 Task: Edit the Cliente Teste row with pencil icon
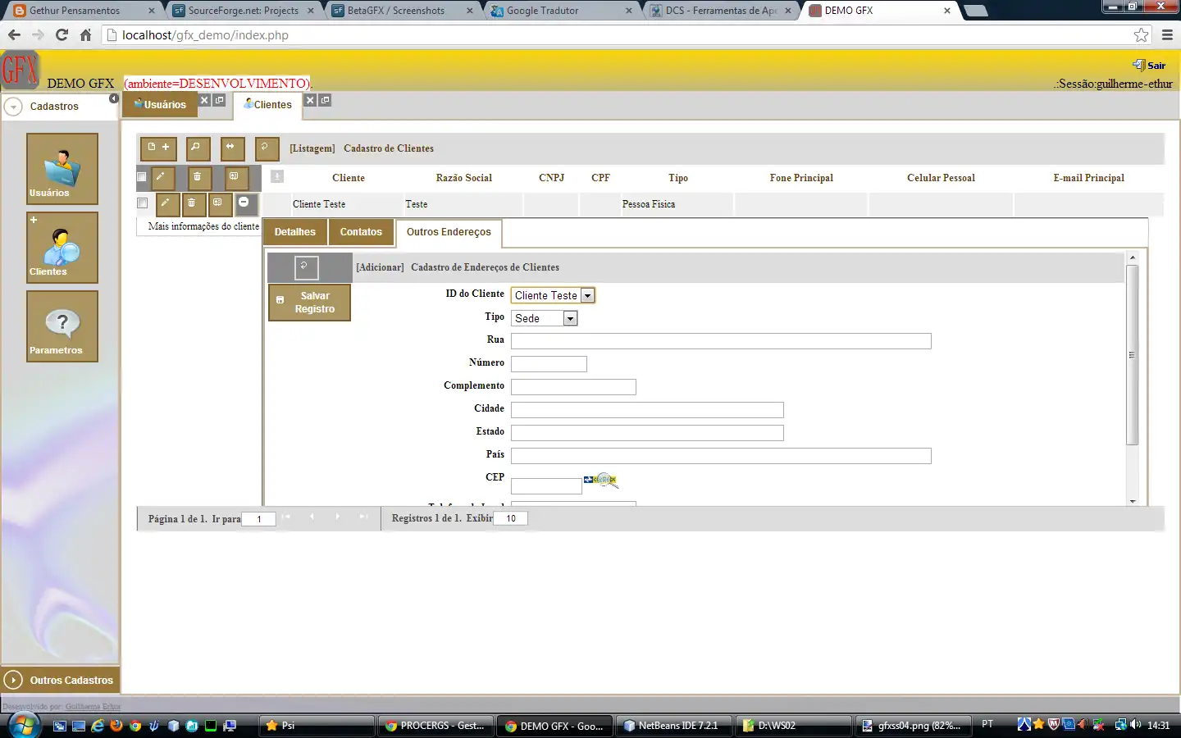click(167, 204)
